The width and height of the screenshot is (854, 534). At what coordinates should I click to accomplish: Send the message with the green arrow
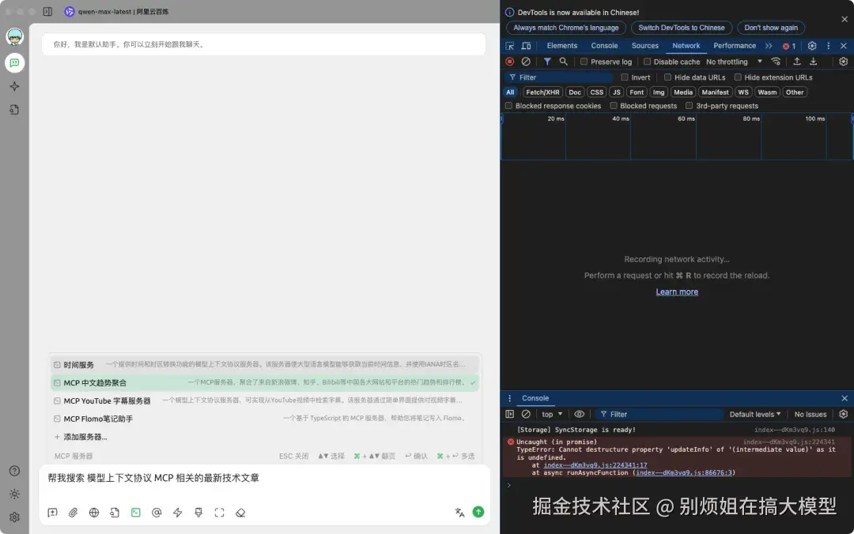(x=478, y=512)
